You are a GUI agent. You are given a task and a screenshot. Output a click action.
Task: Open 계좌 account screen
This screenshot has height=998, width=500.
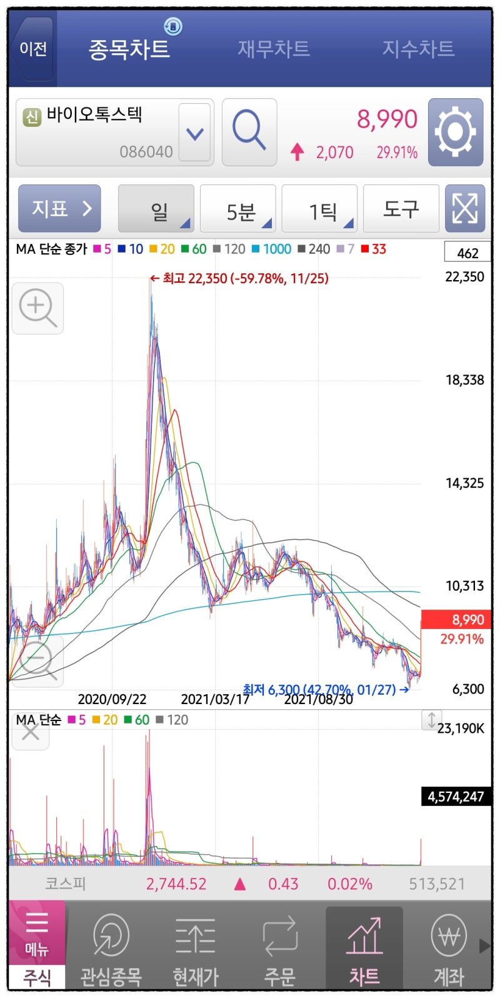coord(449,949)
